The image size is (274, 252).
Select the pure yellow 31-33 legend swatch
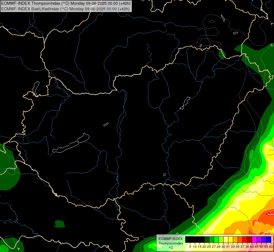[231, 239]
